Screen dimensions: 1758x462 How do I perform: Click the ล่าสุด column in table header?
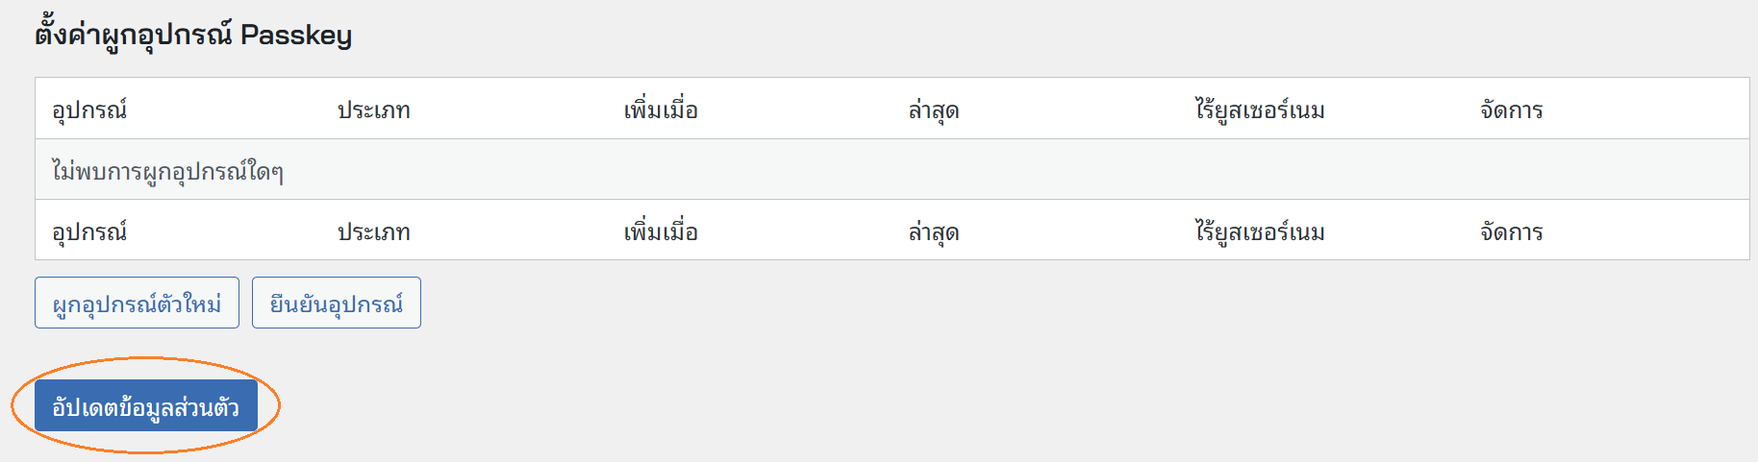pyautogui.click(x=934, y=109)
